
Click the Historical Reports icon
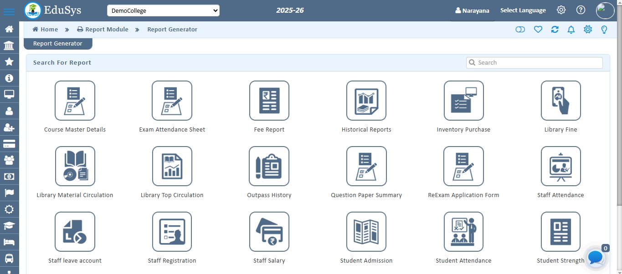[366, 101]
